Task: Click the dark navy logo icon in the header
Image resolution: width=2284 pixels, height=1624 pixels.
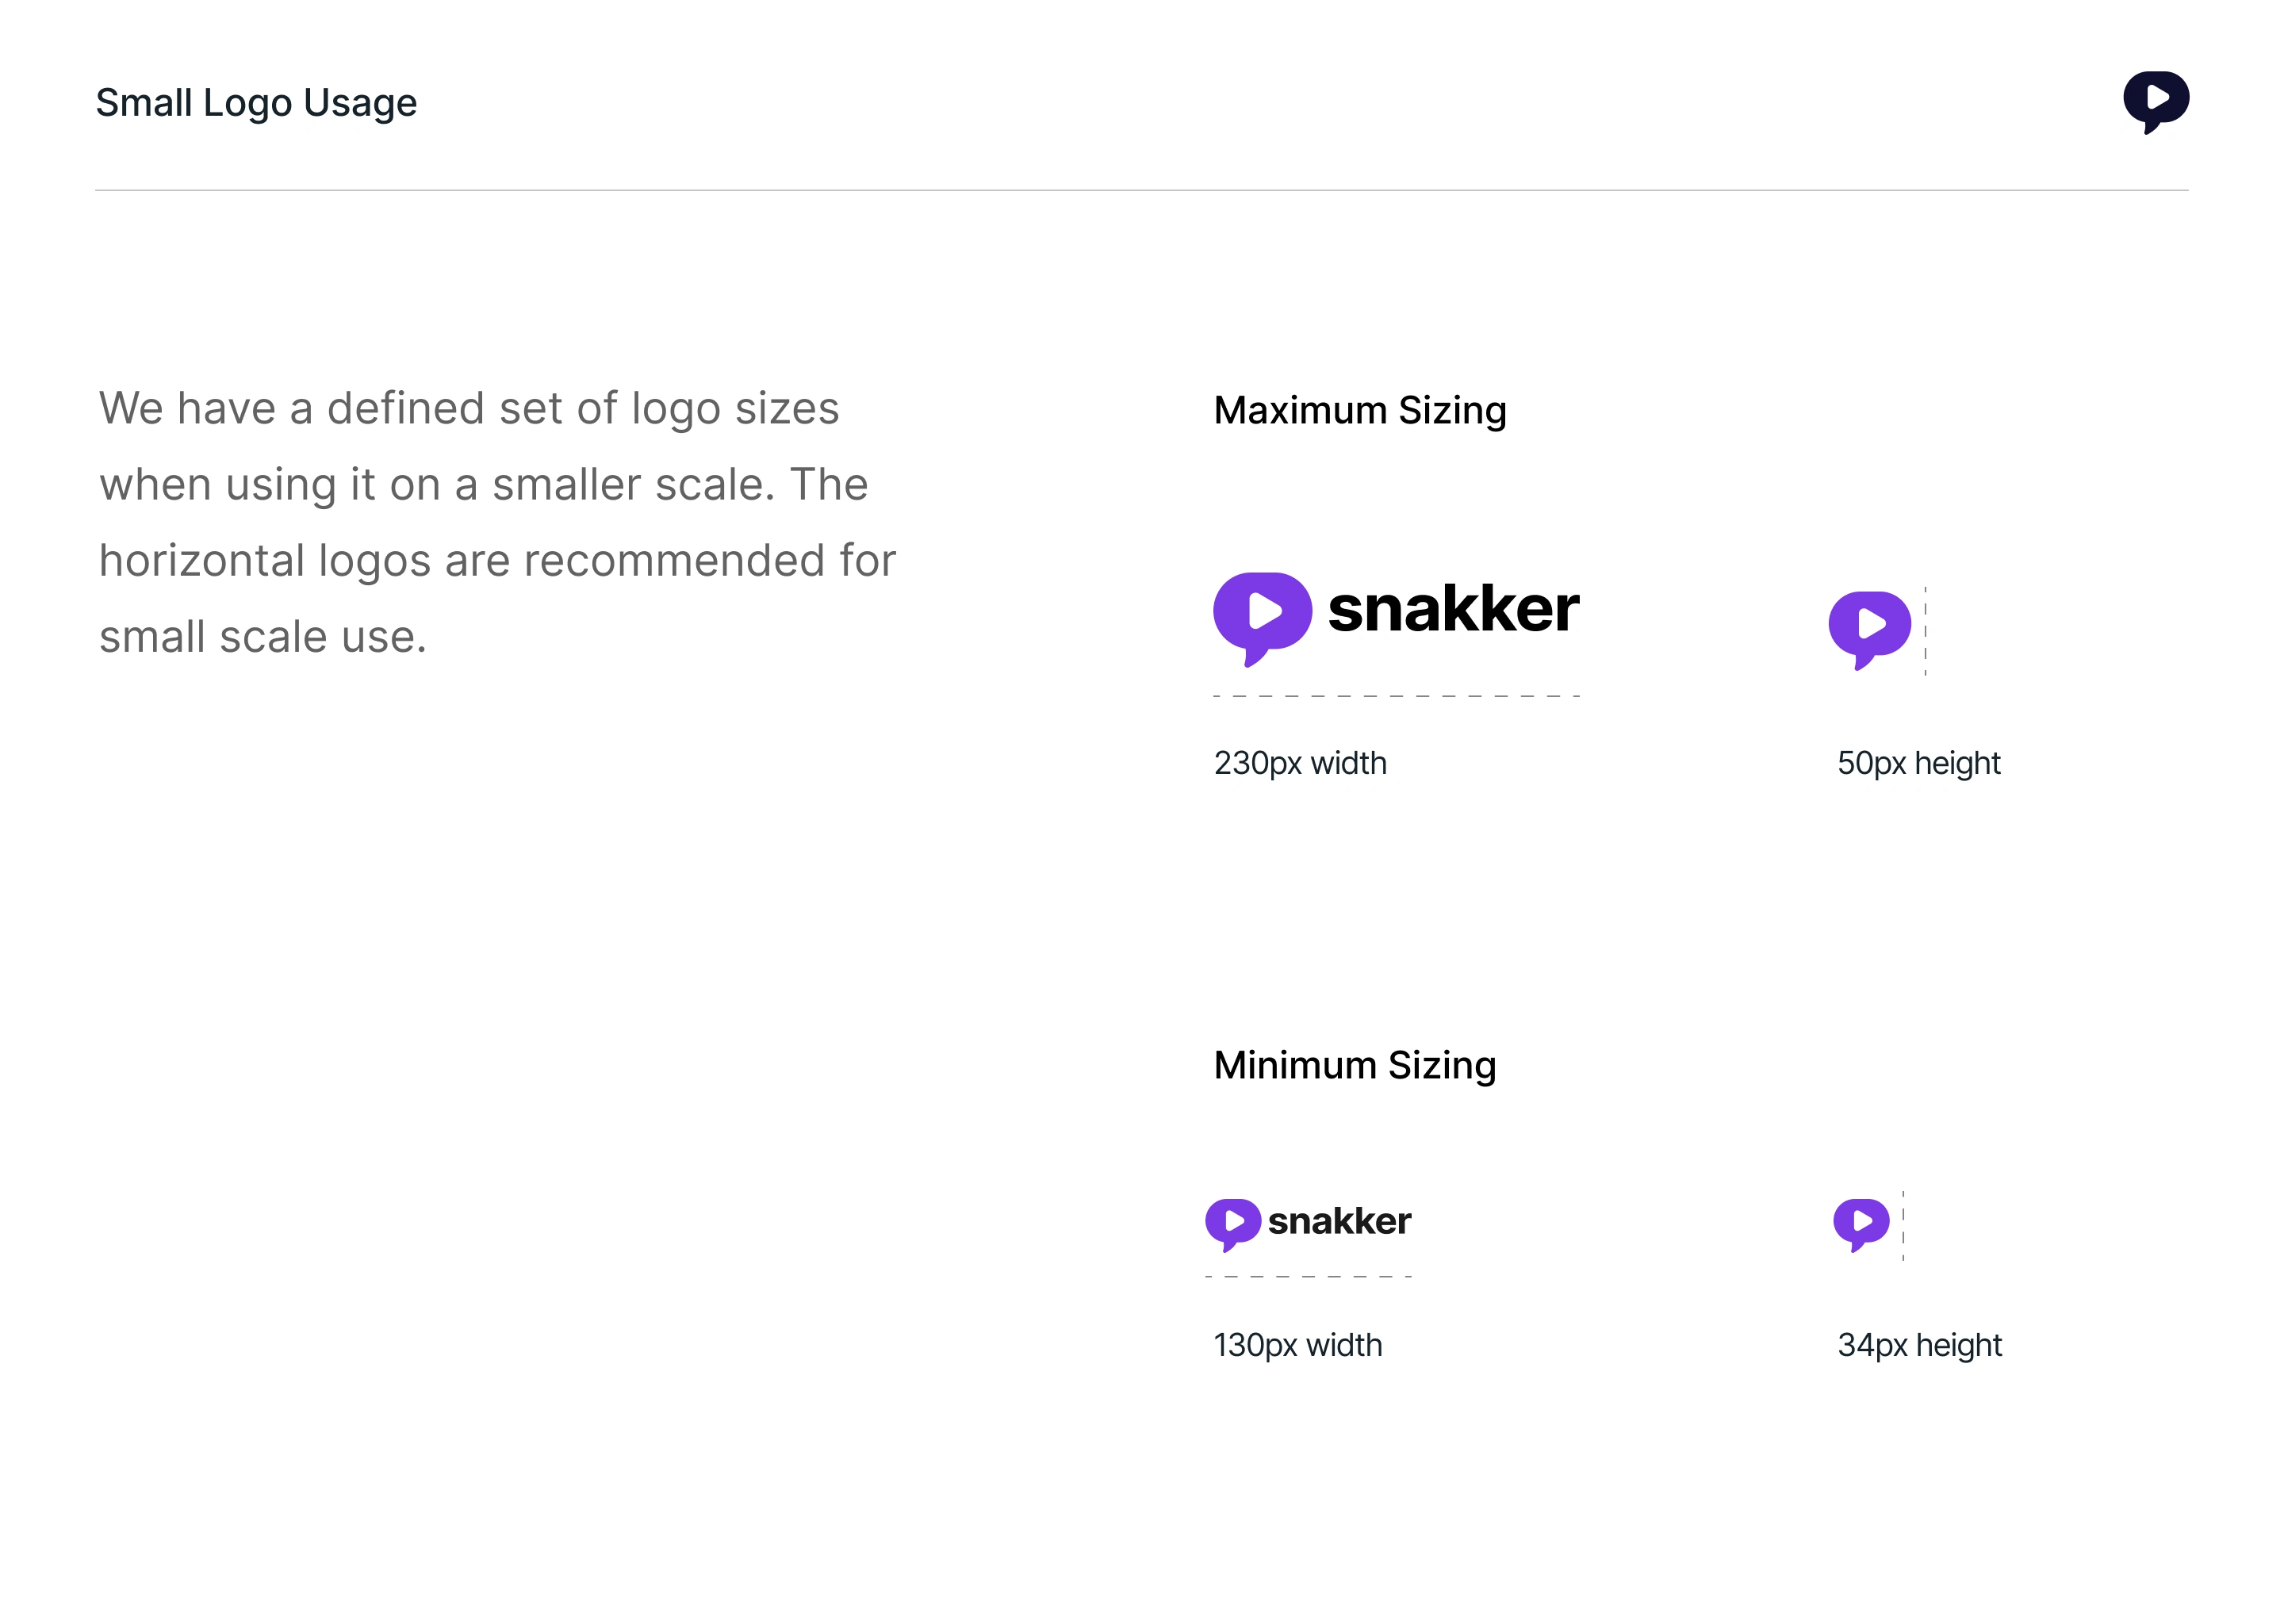Action: point(2155,100)
